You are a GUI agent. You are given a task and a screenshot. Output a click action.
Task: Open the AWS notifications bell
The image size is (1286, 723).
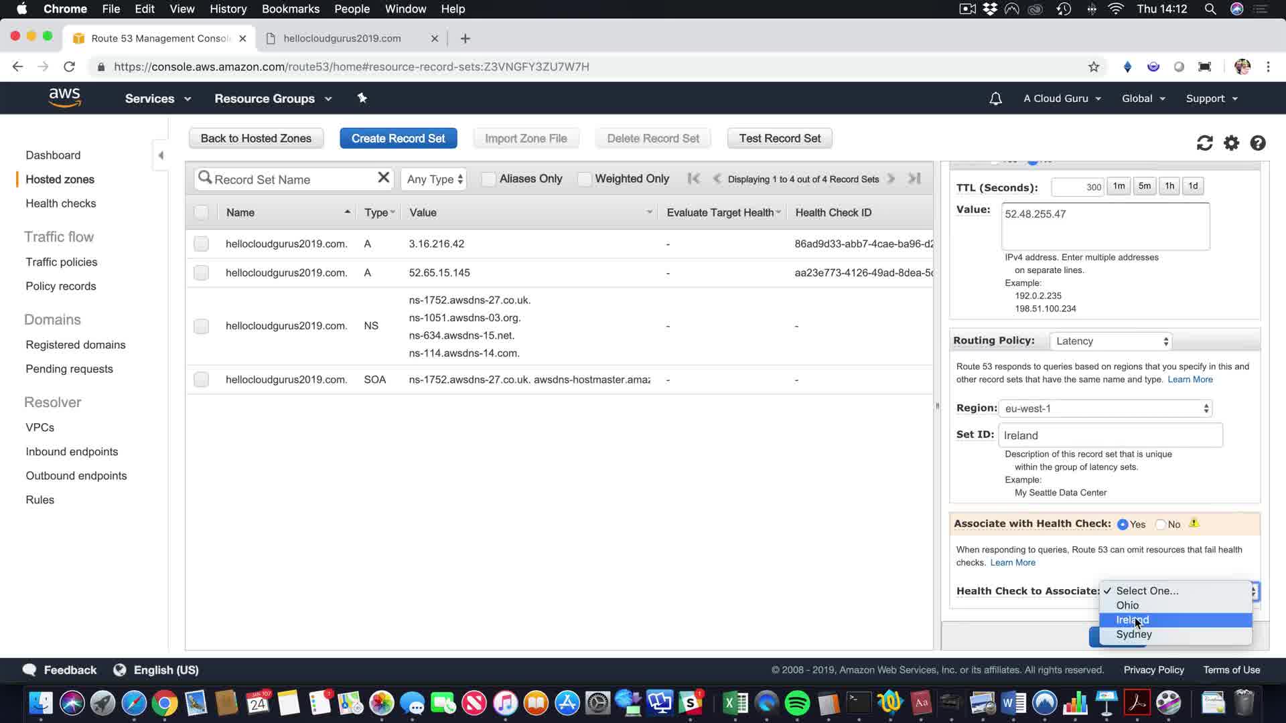[995, 98]
